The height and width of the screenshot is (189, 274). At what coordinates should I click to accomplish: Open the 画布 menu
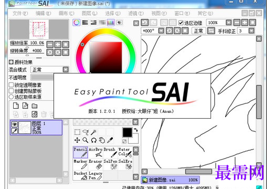pyautogui.click(x=67, y=13)
